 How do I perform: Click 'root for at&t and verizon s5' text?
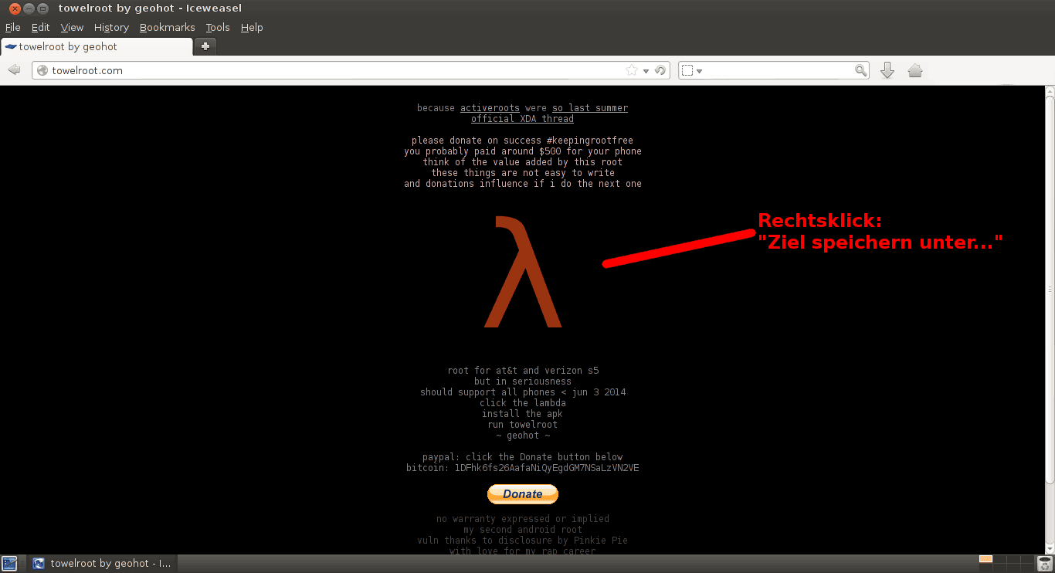tap(523, 371)
